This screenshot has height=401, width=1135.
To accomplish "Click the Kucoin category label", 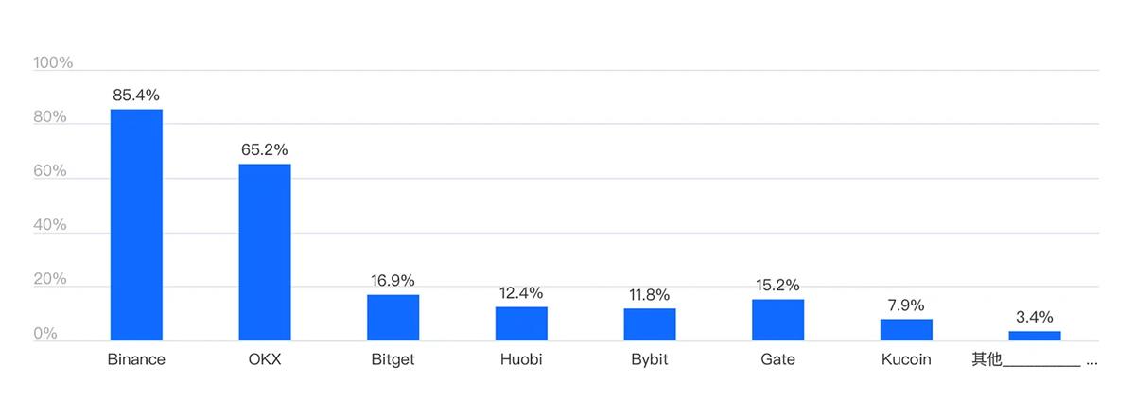I will tap(906, 359).
